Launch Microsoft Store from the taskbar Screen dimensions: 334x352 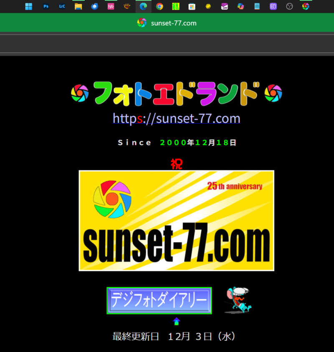(192, 6)
